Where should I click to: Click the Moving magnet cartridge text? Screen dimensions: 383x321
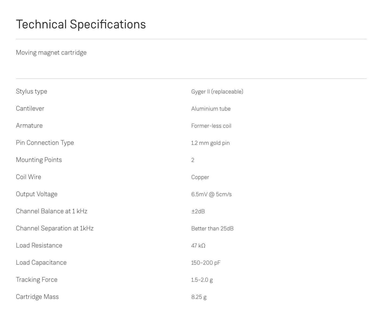point(51,52)
